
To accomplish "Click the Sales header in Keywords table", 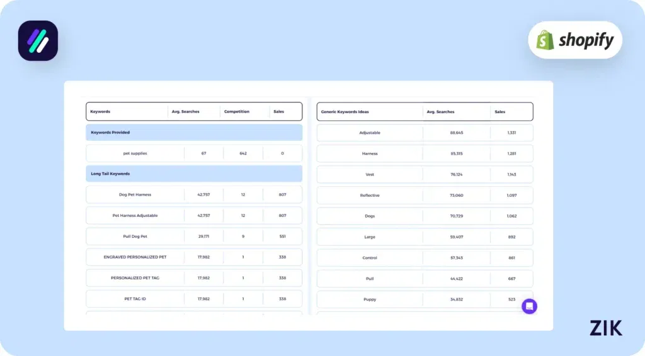I will tap(278, 111).
